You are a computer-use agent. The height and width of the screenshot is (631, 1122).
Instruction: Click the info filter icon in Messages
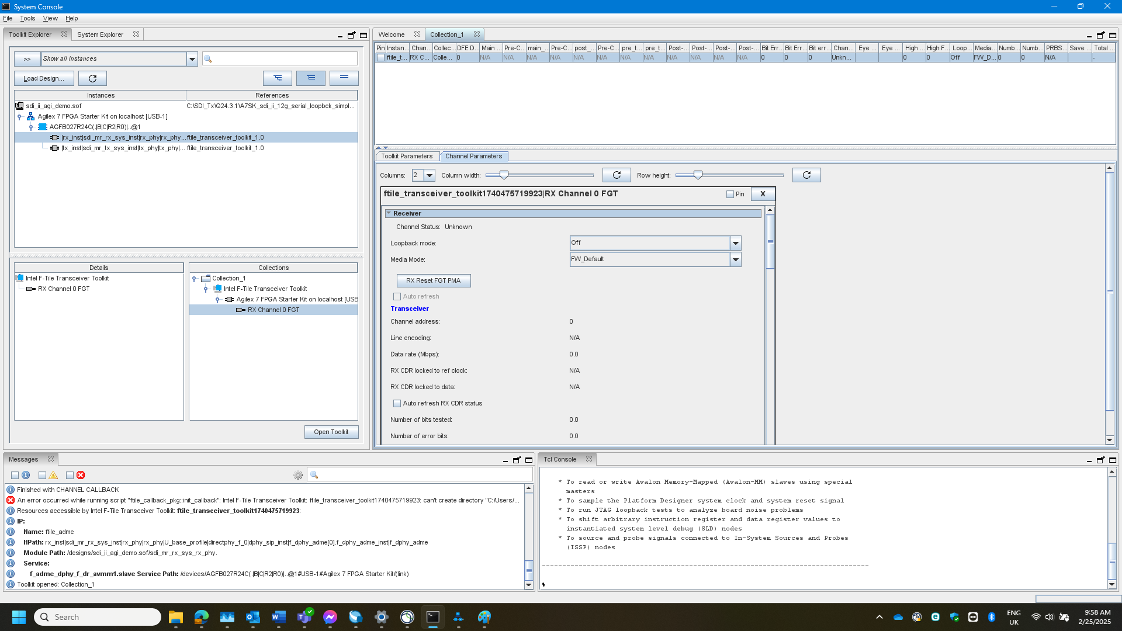click(26, 476)
